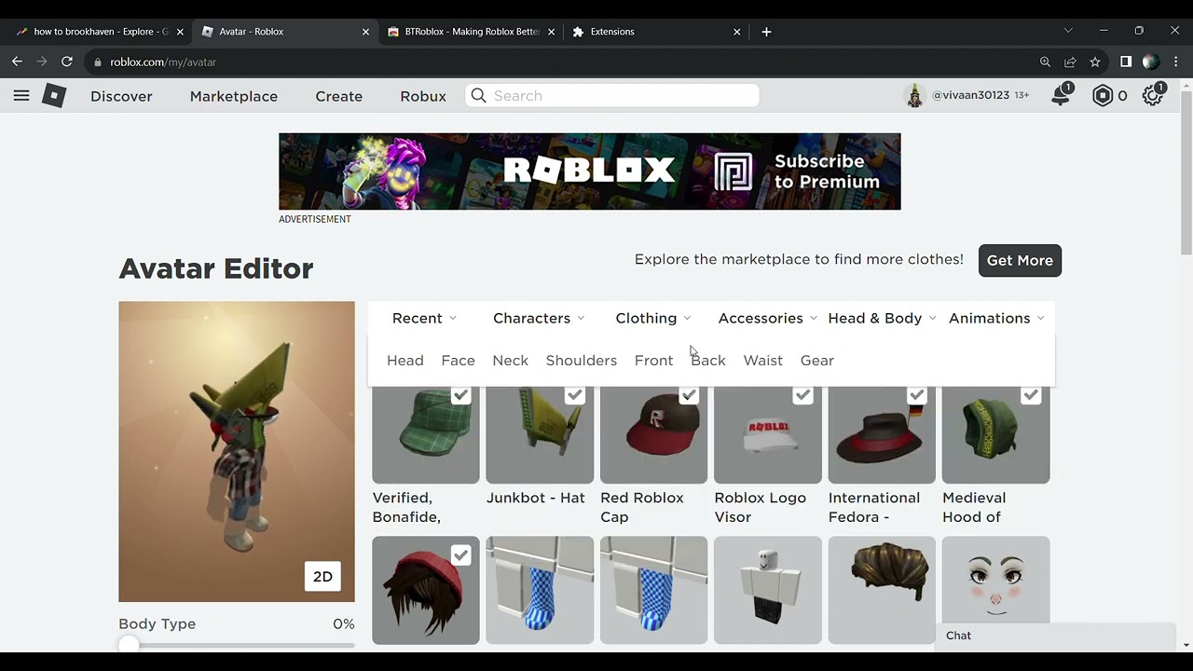1193x671 pixels.
Task: Select the Front accessories category
Action: [x=653, y=360]
